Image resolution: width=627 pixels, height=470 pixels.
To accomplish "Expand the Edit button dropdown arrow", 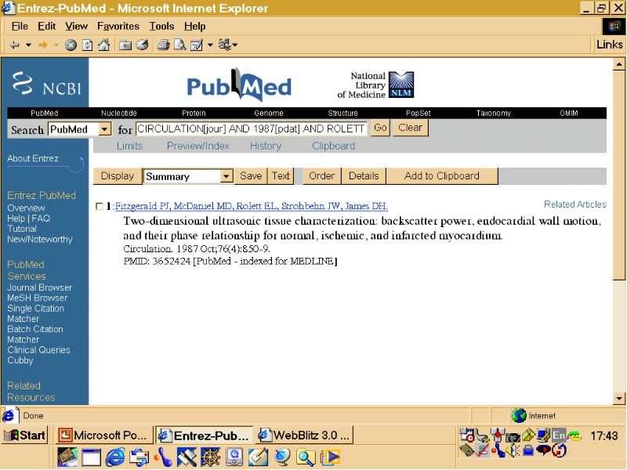I will pyautogui.click(x=210, y=45).
